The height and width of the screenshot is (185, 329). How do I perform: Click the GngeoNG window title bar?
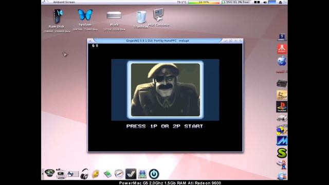[x=157, y=41]
